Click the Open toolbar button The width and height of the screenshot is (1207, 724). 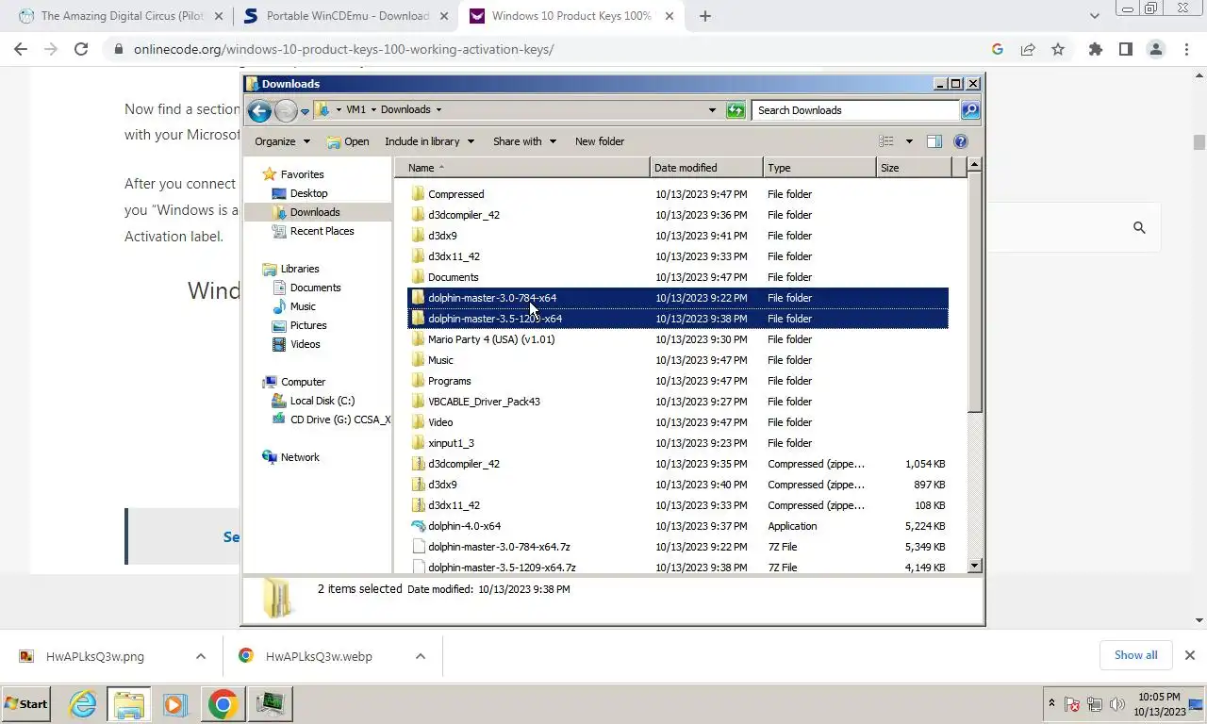click(348, 141)
